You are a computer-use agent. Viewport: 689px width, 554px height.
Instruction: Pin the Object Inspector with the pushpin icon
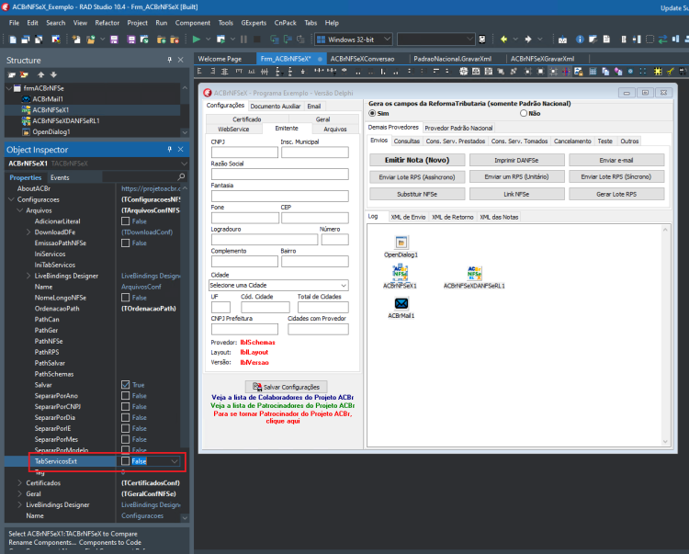point(170,150)
